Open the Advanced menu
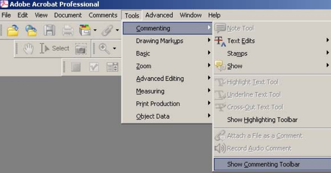 point(159,15)
